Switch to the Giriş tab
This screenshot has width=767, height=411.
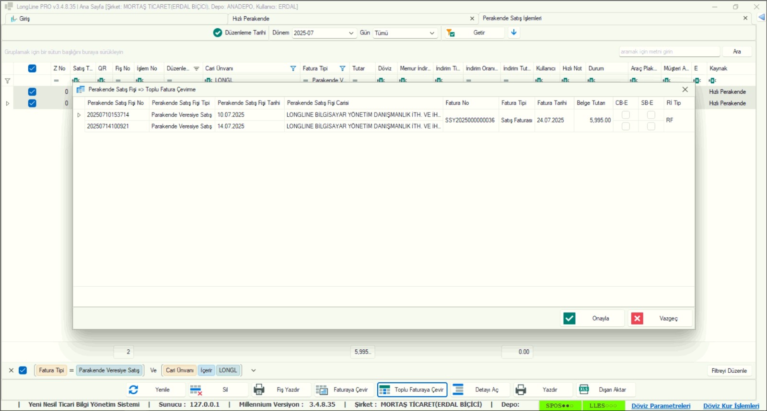pyautogui.click(x=24, y=19)
